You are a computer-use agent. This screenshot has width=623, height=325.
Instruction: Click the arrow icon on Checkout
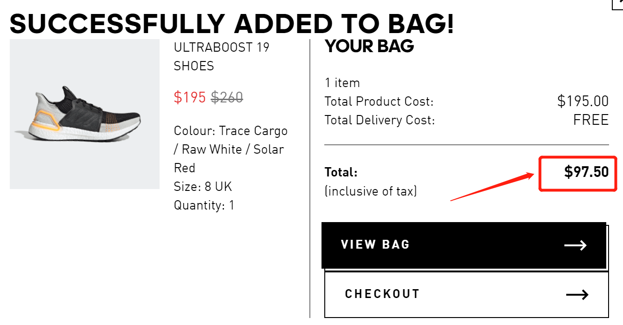pyautogui.click(x=577, y=294)
